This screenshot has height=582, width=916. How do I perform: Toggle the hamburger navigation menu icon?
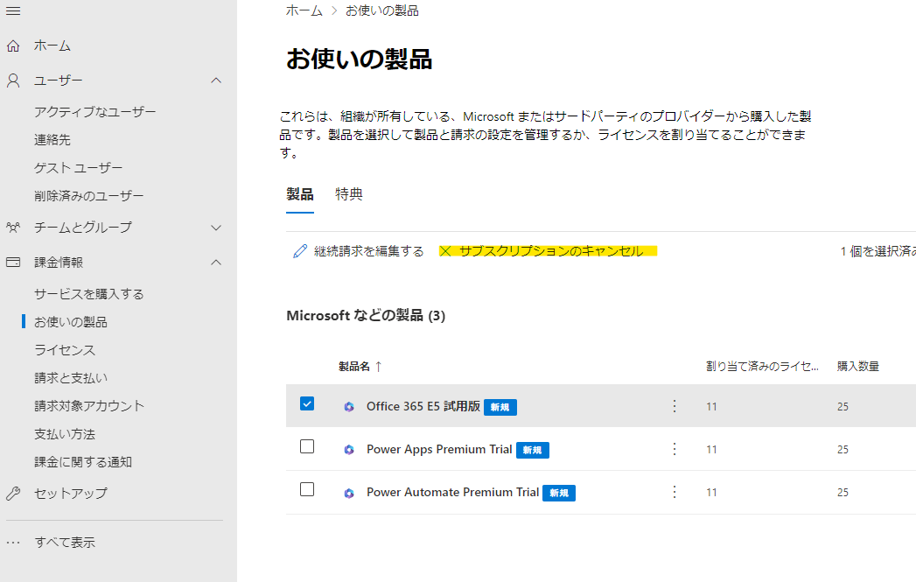tap(13, 11)
